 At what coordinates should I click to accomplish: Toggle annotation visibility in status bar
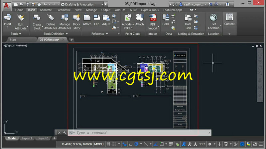[x=184, y=144]
